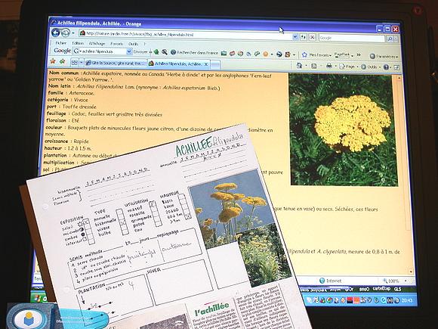Click the search magnifier icon beside Google box
Image resolution: width=438 pixels, height=329 pixels.
pos(390,39)
